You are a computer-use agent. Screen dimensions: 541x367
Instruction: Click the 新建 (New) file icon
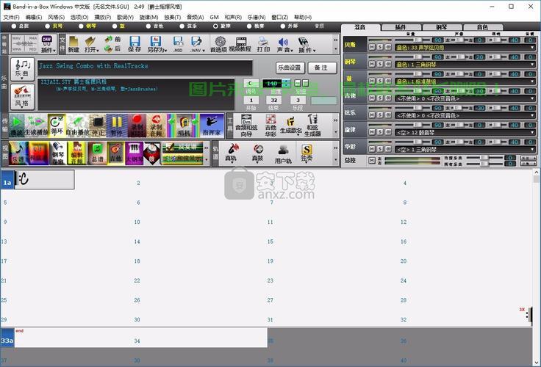[74, 44]
